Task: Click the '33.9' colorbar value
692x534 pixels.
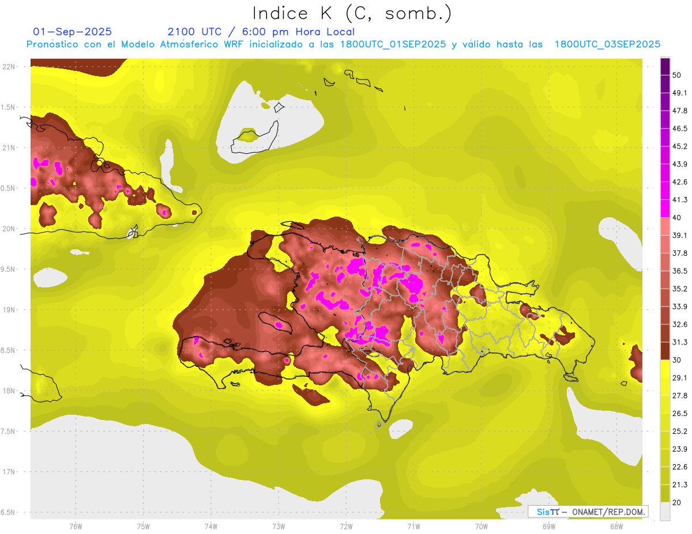Action: [680, 306]
